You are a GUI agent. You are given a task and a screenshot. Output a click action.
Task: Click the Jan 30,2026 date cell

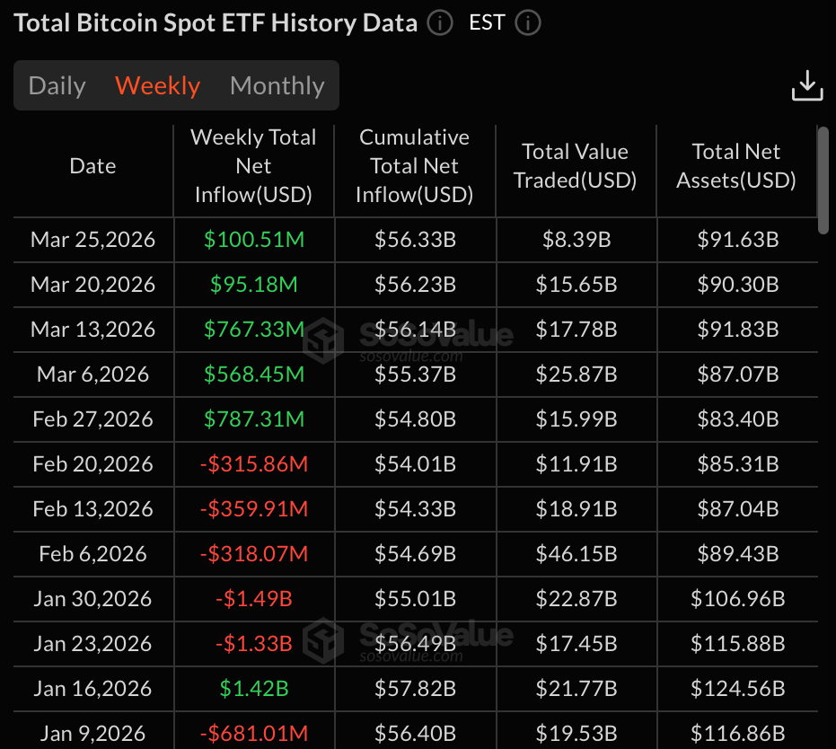92,599
